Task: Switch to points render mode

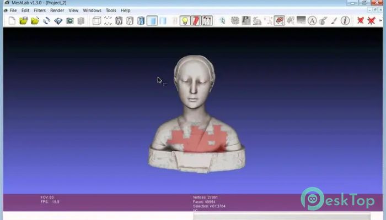Action: [108, 21]
